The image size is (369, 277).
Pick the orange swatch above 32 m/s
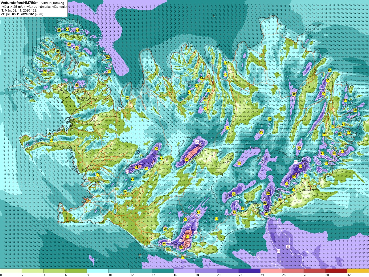358,271
